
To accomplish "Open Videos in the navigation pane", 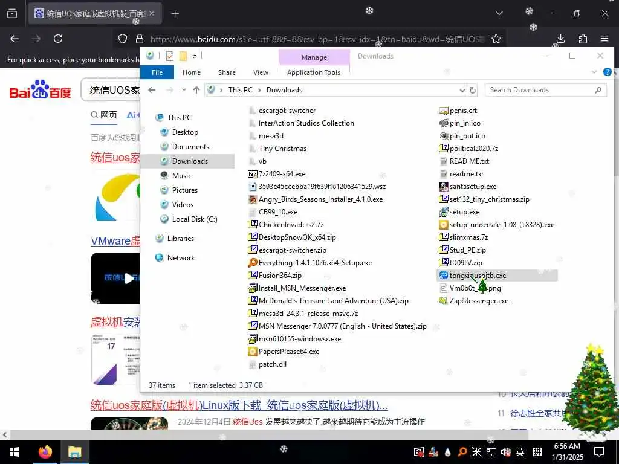I will click(x=183, y=205).
